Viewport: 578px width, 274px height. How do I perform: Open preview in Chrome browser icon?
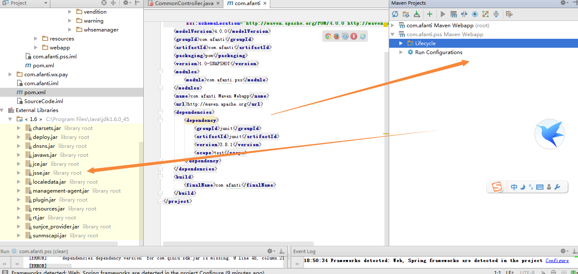pos(328,36)
